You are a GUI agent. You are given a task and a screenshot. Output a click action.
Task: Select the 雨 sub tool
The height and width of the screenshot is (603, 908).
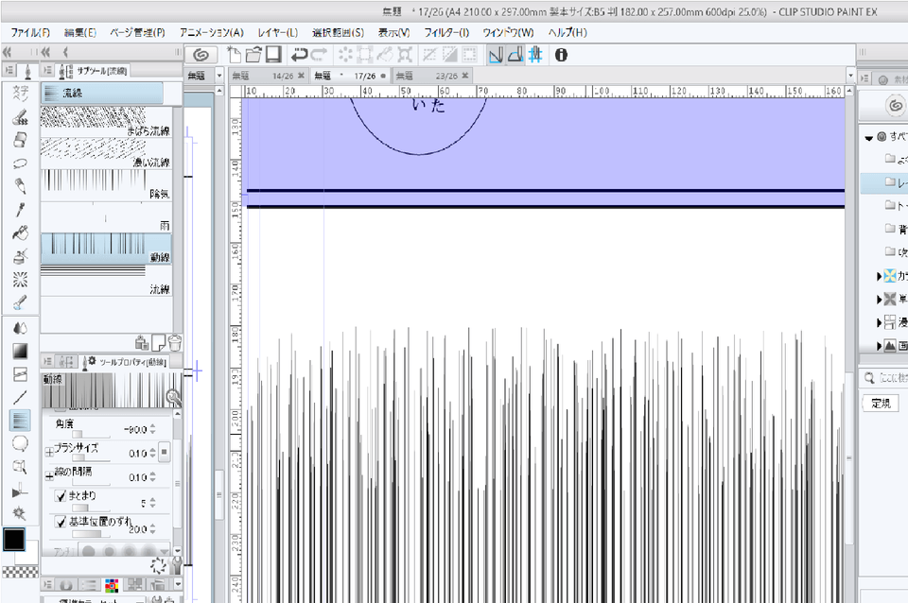[106, 218]
